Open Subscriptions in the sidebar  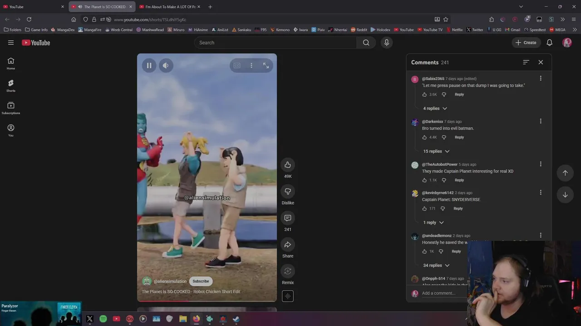click(x=11, y=108)
